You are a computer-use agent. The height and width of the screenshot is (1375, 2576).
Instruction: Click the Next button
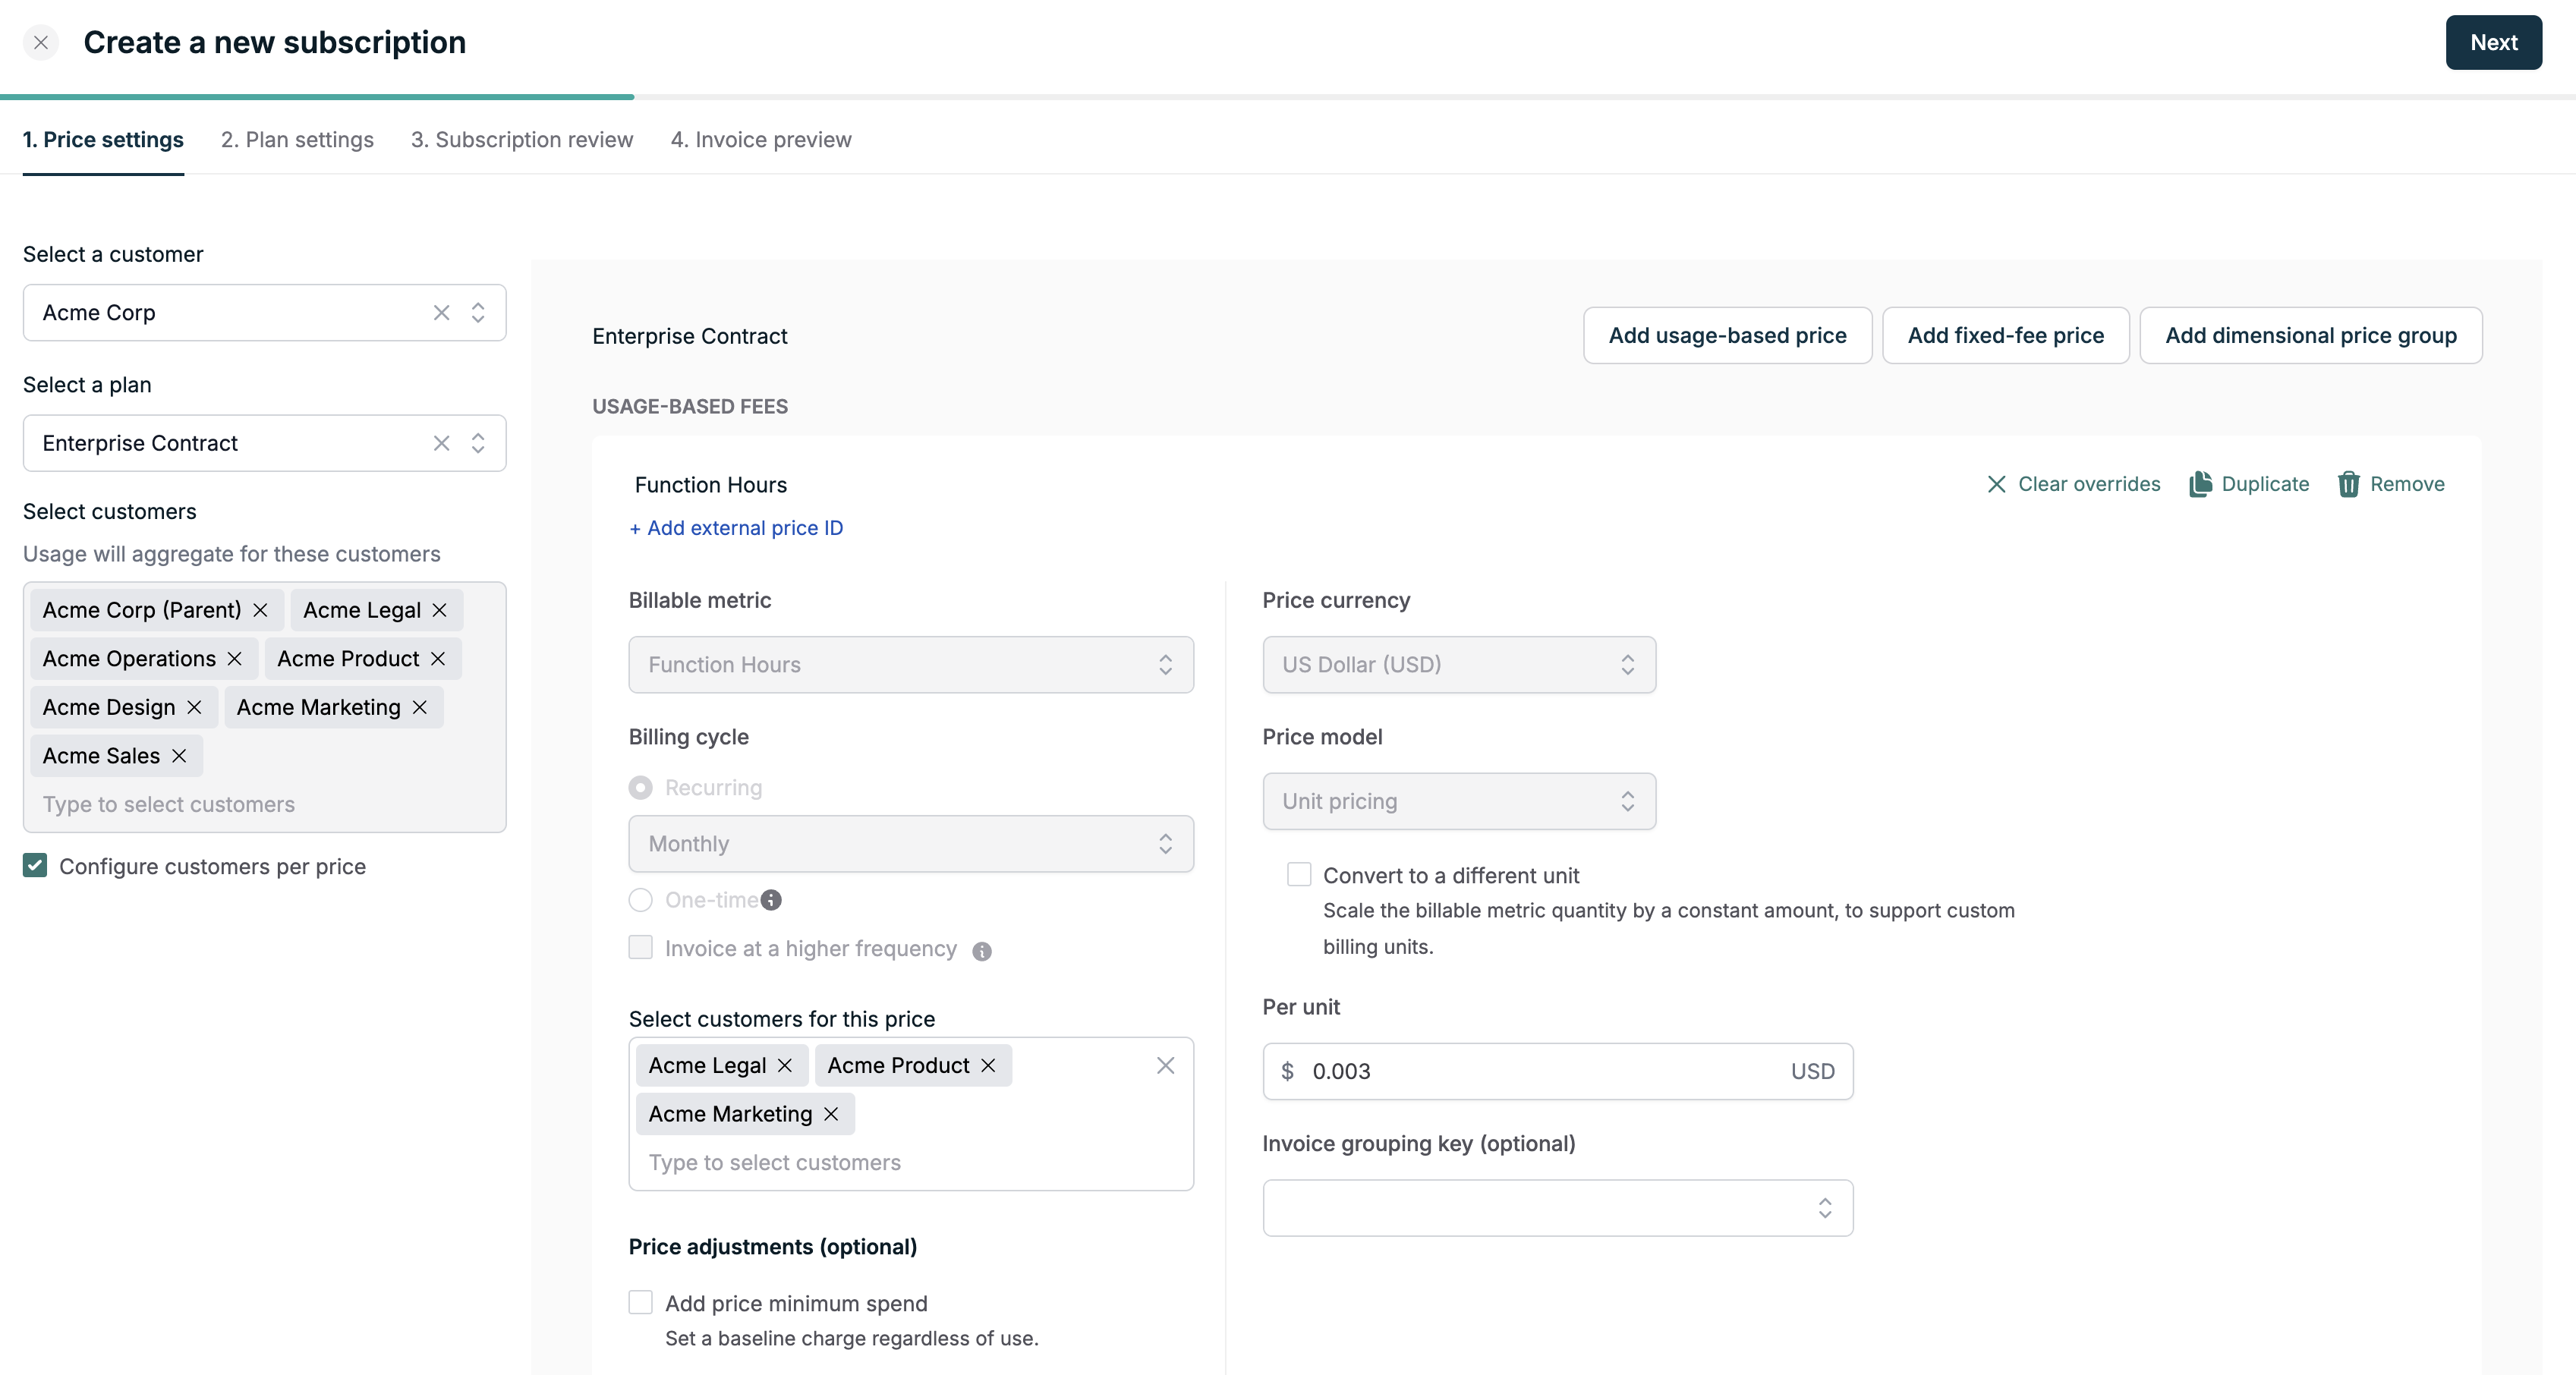2493,42
